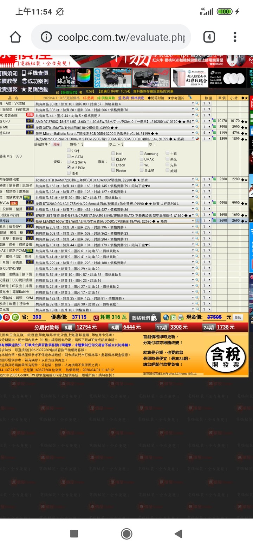Tick the Plextor vendor checkbox
253x549 pixels.
pos(113,170)
